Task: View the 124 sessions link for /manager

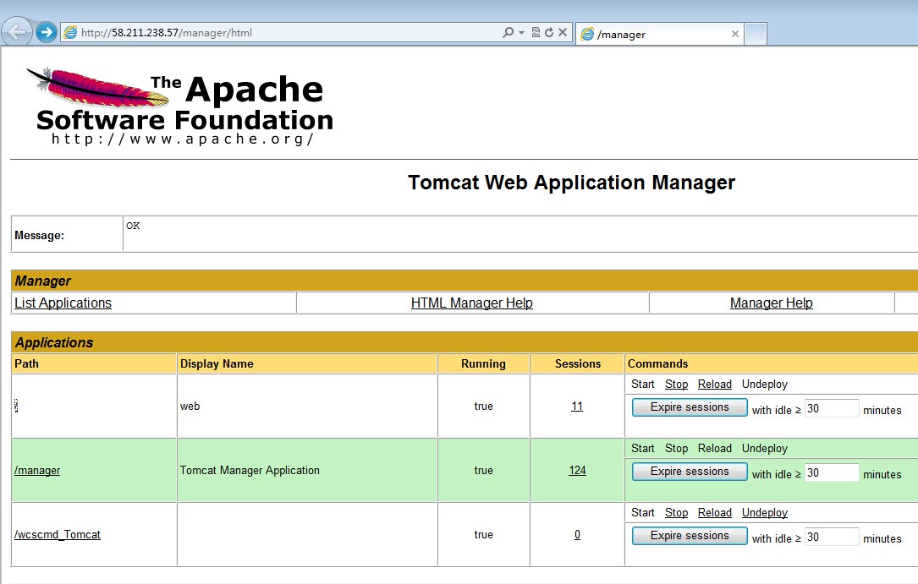Action: click(577, 470)
